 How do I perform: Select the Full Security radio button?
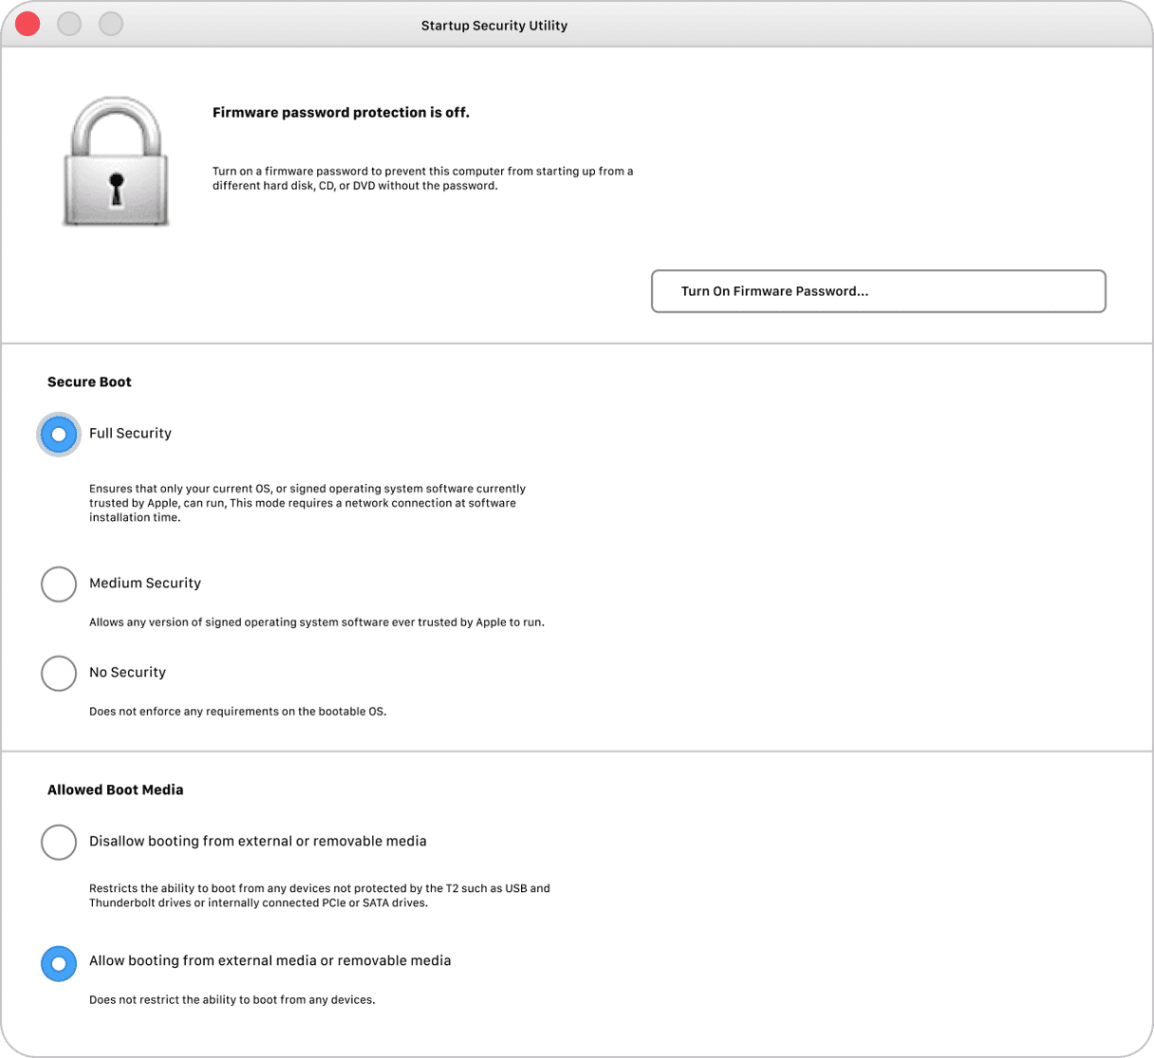[x=59, y=435]
